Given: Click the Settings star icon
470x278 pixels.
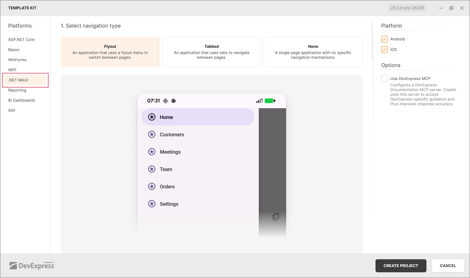Looking at the screenshot, I should pos(152,204).
